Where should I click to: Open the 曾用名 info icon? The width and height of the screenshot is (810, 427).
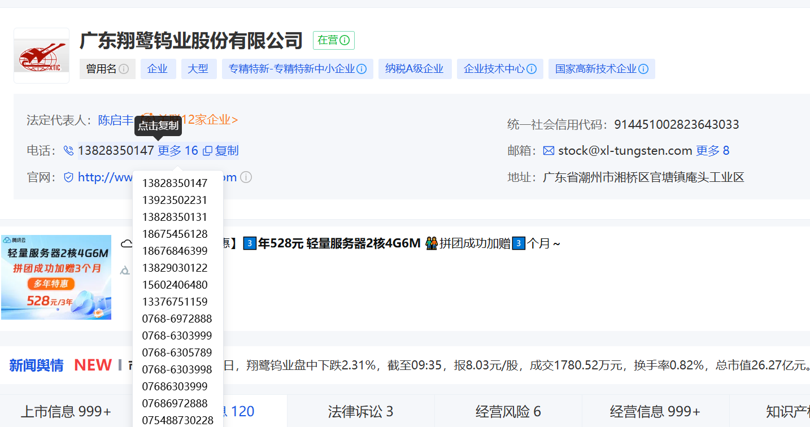click(124, 69)
